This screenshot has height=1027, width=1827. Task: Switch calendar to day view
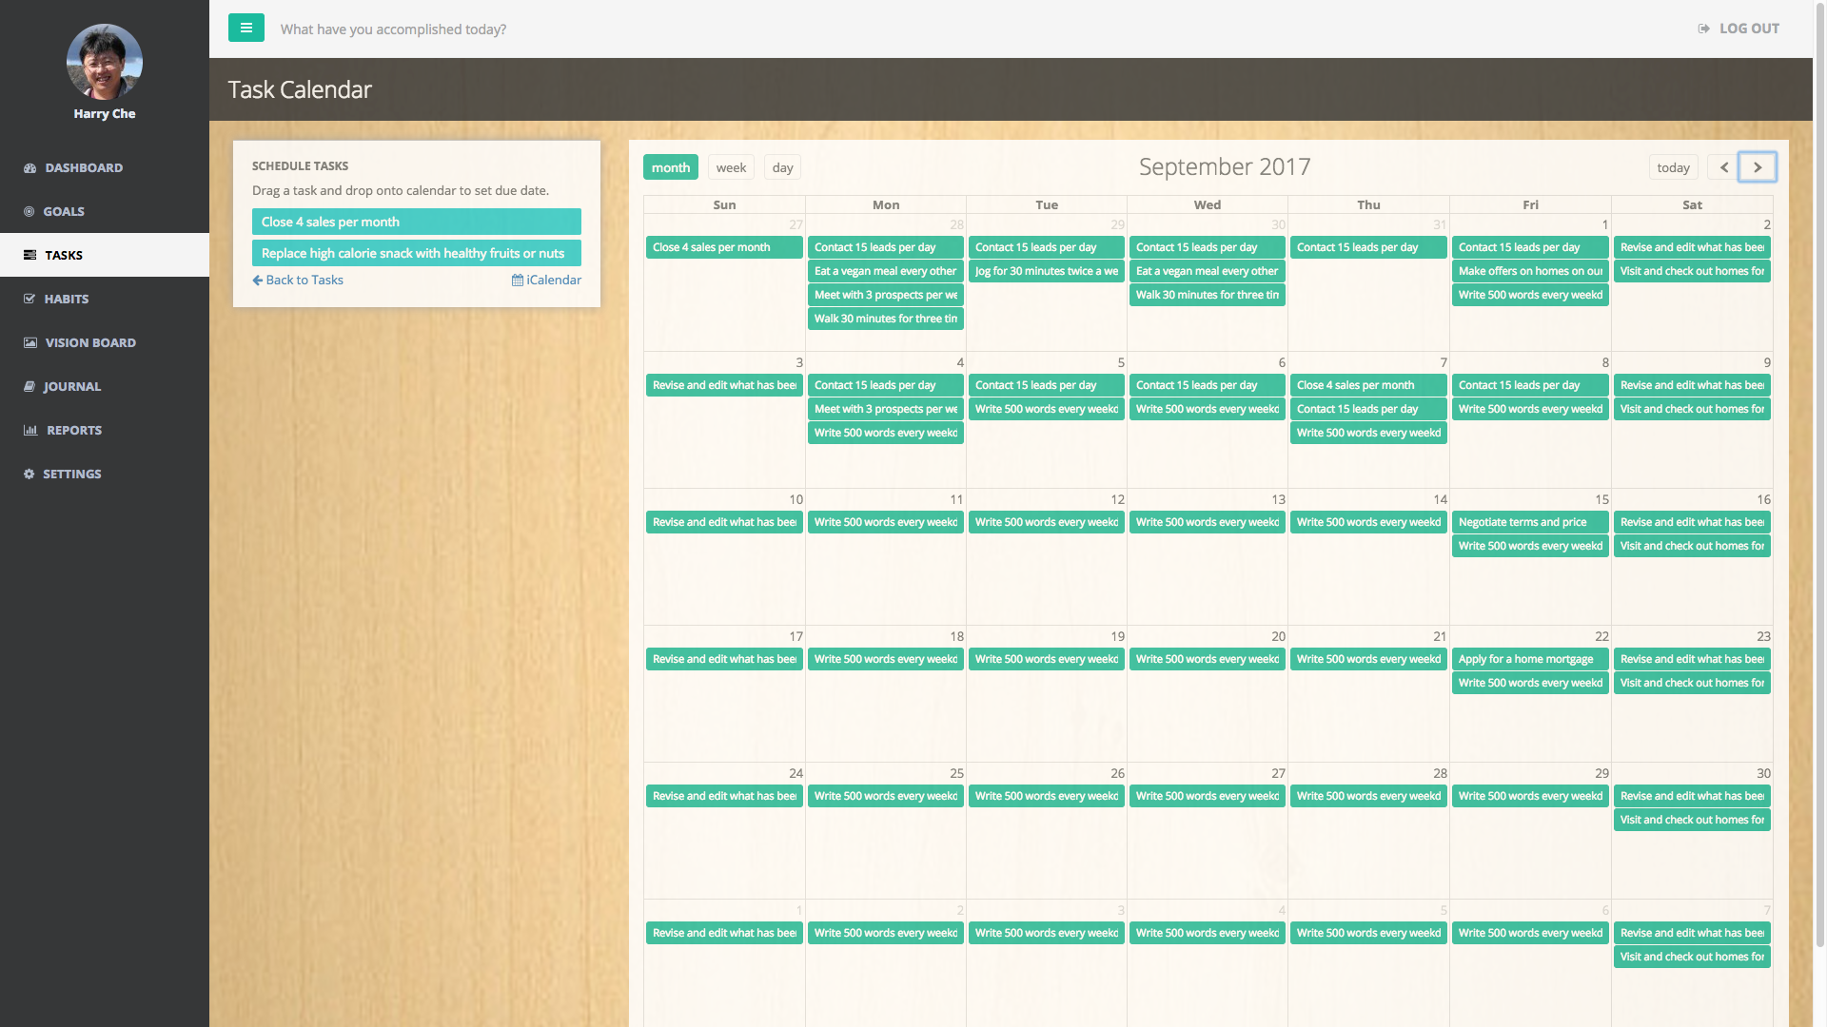pos(782,167)
